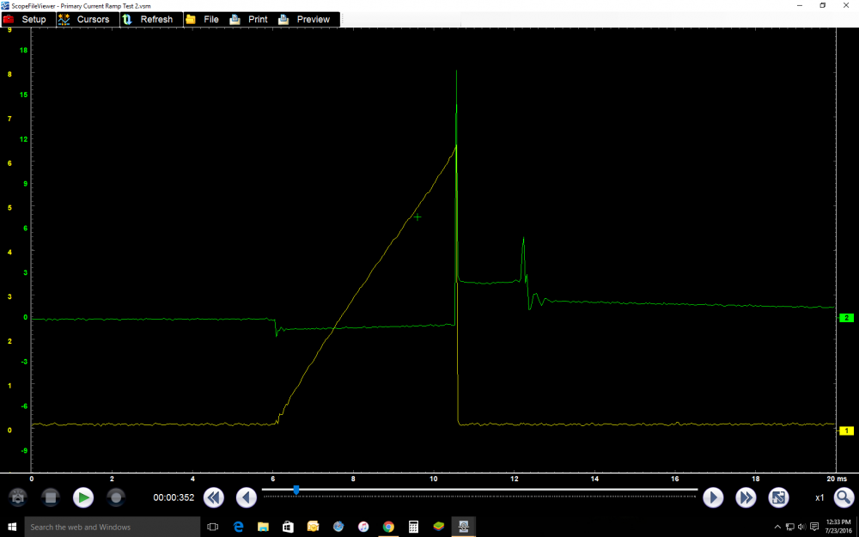Click the fit-to-screen expand icon
This screenshot has width=859, height=537.
pos(778,497)
